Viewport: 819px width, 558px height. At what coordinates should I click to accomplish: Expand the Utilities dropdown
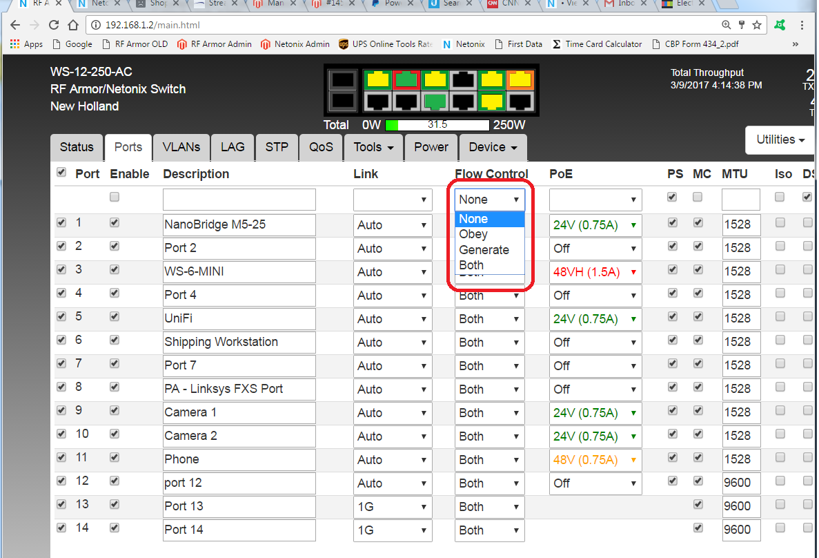tap(780, 139)
